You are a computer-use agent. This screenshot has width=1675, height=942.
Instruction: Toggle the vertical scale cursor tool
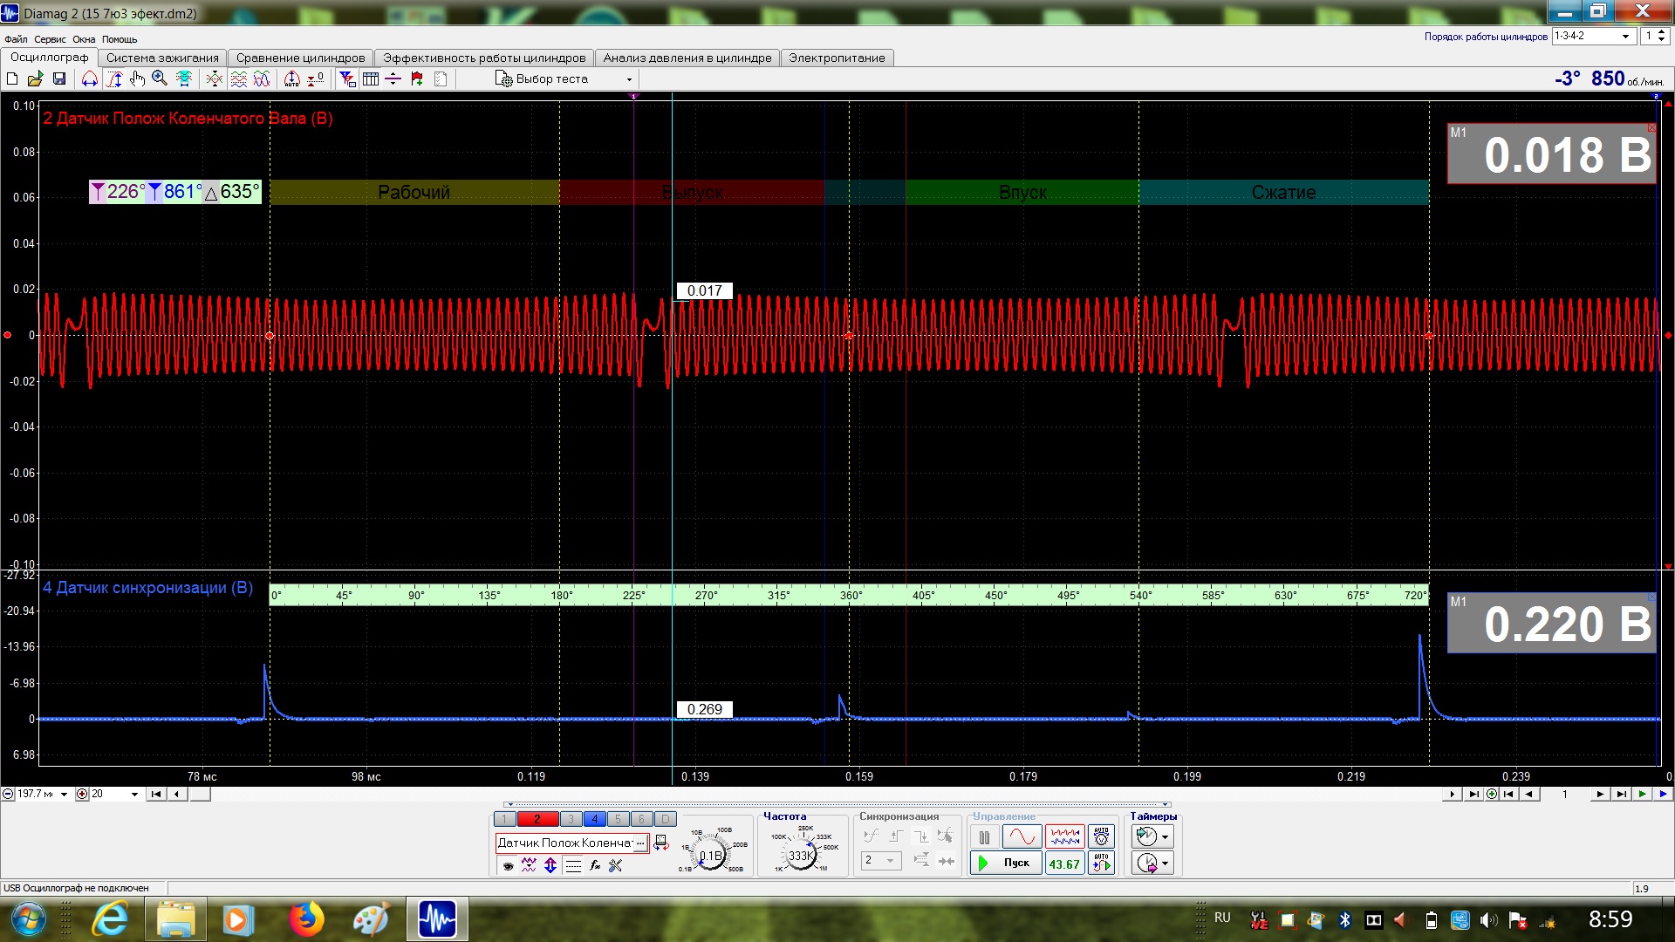[114, 79]
